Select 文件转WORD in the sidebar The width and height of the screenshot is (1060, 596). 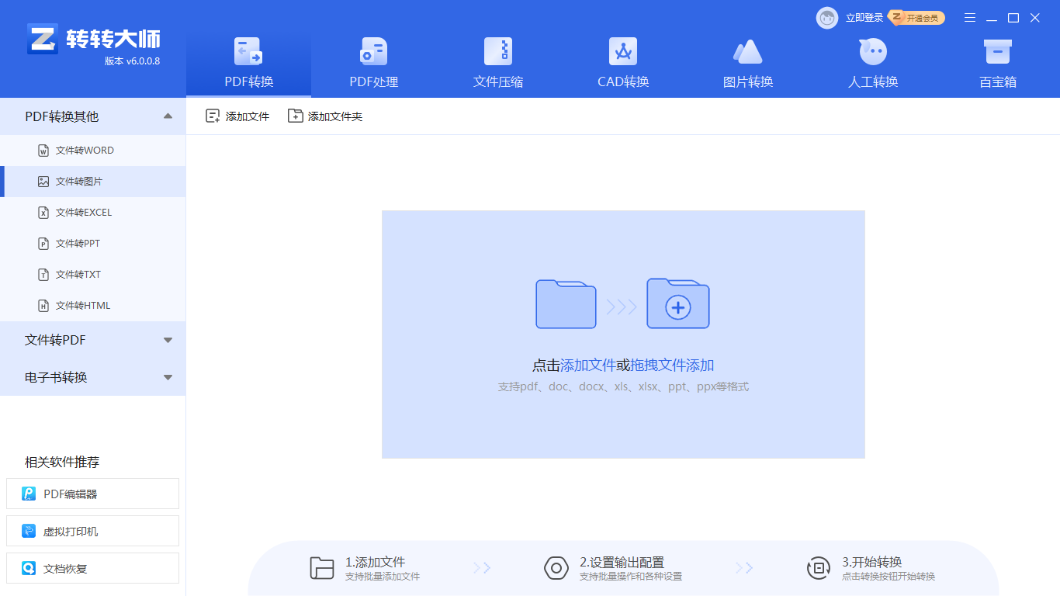click(x=93, y=151)
